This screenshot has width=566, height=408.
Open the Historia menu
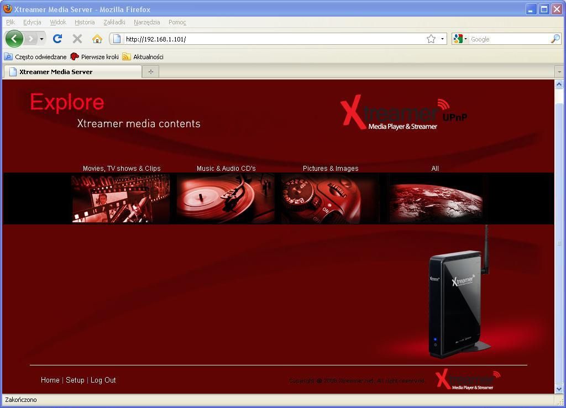pyautogui.click(x=85, y=22)
